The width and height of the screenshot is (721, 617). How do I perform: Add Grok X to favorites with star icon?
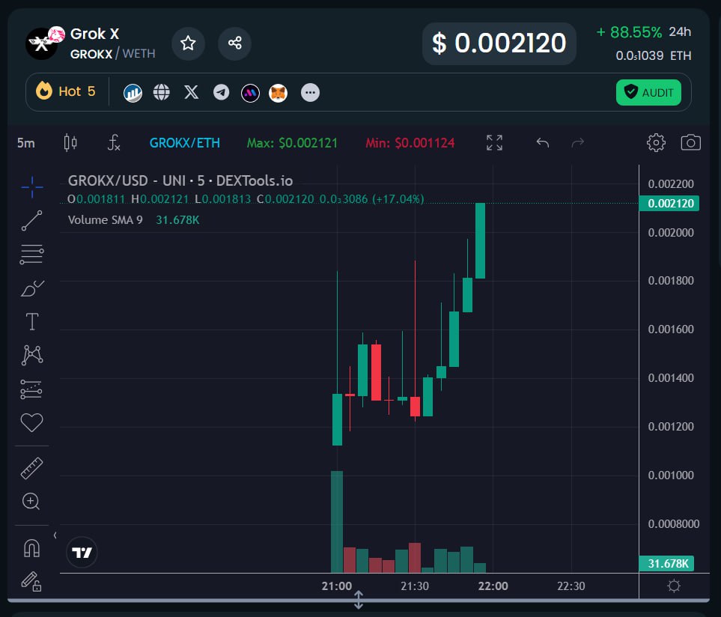tap(188, 43)
